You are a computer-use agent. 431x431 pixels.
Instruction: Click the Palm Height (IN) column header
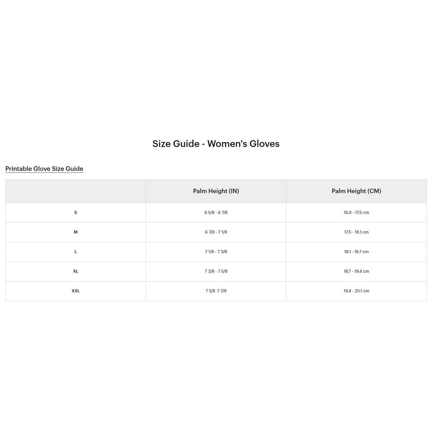click(216, 191)
